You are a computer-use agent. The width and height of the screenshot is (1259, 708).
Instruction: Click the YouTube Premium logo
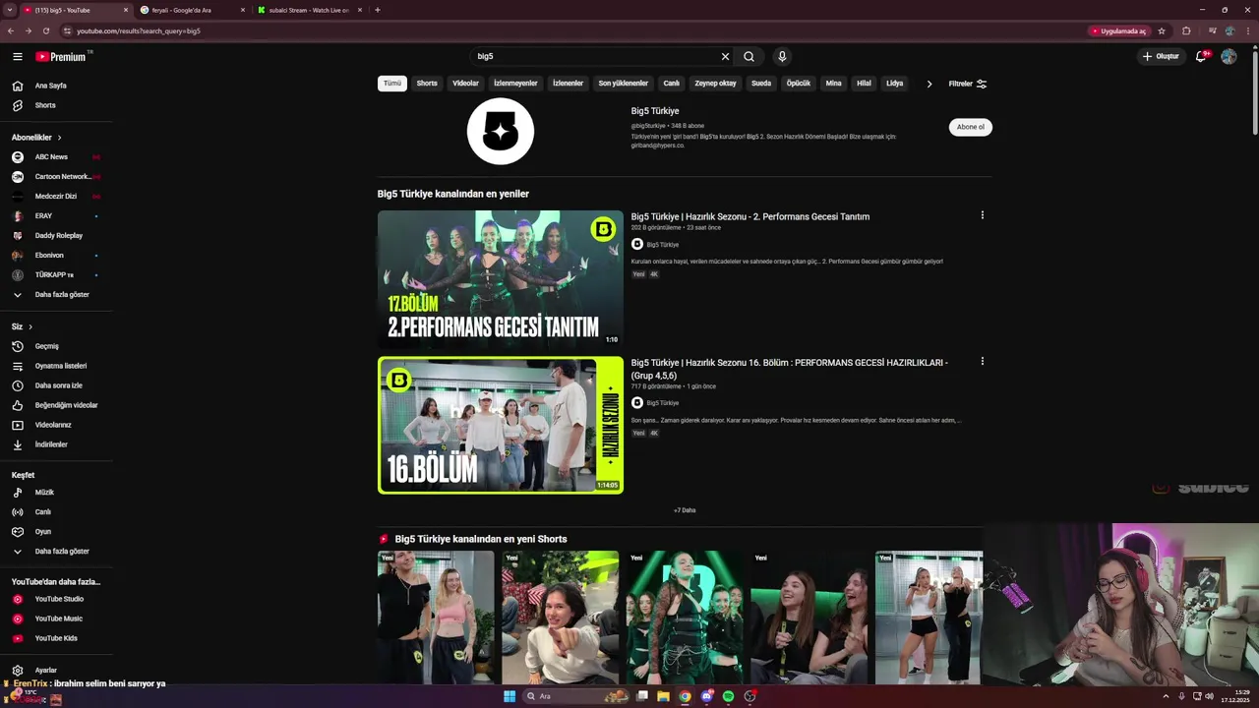61,57
